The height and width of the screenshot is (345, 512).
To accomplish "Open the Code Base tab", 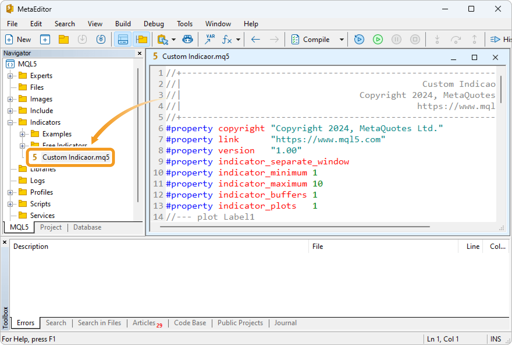I will coord(190,323).
